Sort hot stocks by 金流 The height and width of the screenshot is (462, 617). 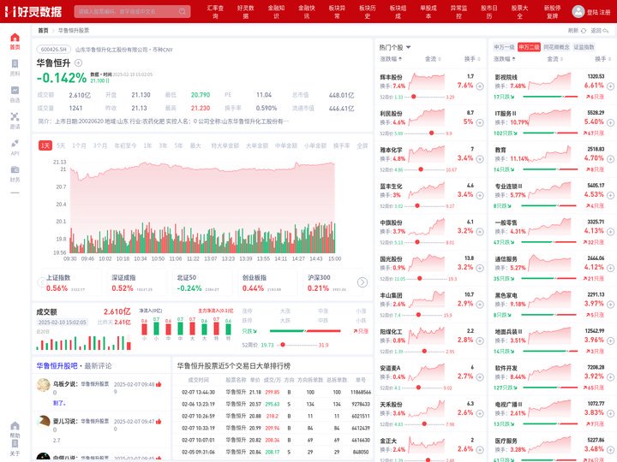433,59
